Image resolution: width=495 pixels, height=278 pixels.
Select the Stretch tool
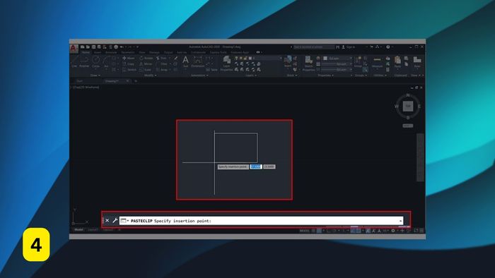129,70
